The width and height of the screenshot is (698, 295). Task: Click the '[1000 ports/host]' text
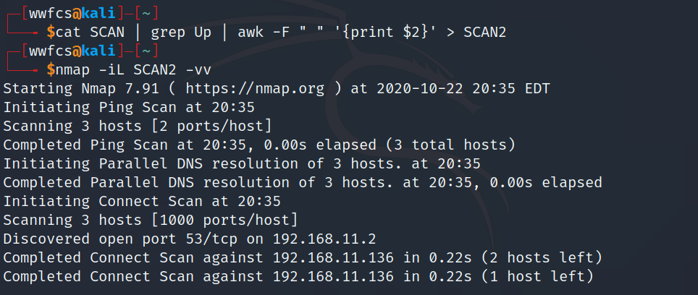click(x=224, y=220)
